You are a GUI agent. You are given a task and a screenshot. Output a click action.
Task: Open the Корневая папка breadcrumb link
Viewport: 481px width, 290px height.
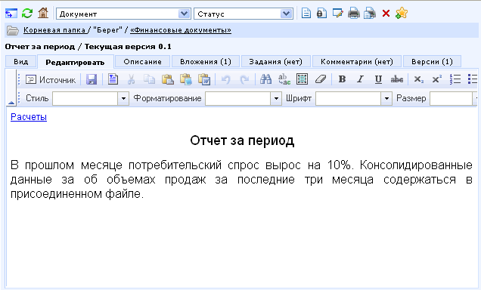pyautogui.click(x=54, y=30)
